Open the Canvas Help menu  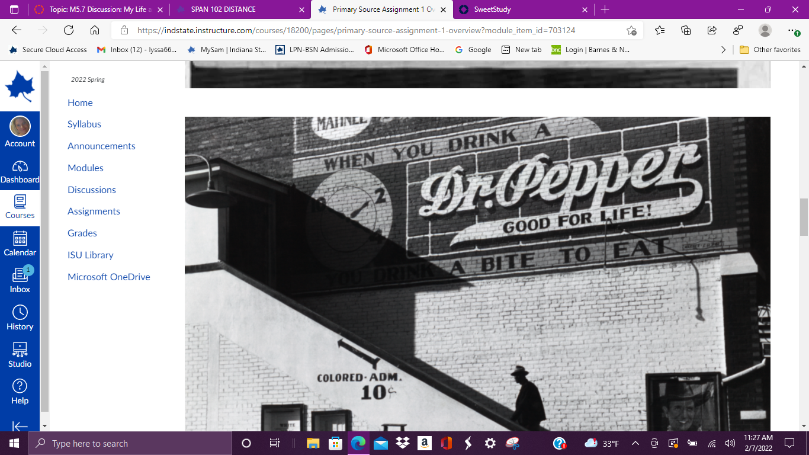[x=20, y=392]
